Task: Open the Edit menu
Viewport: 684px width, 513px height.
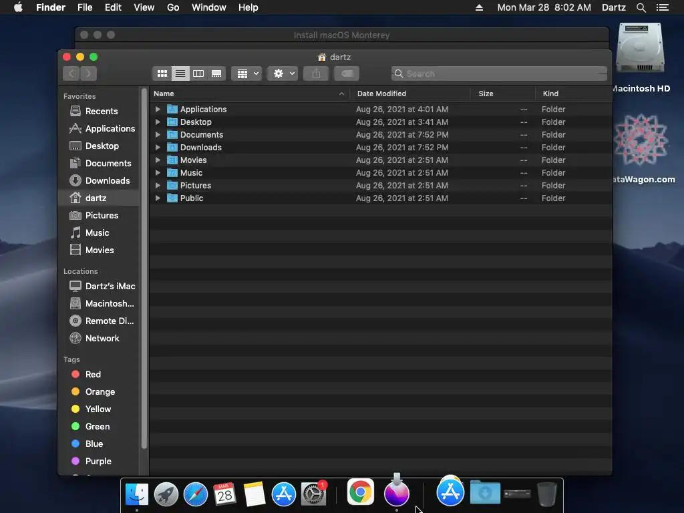Action: [x=113, y=7]
